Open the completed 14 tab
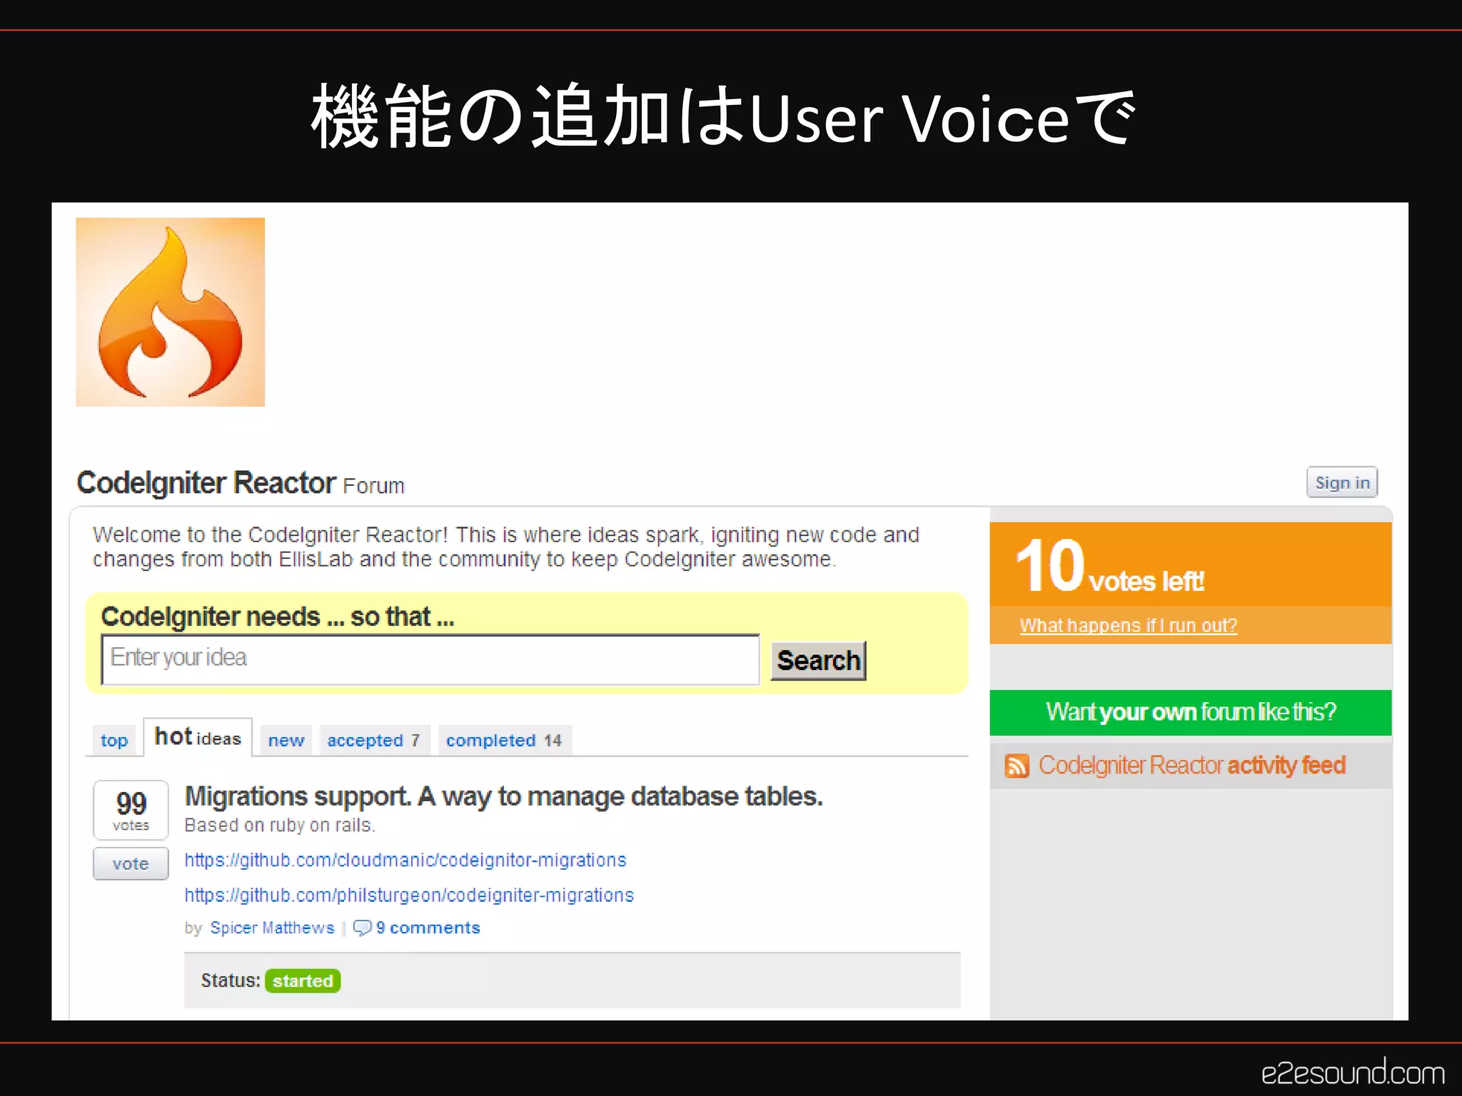Image resolution: width=1462 pixels, height=1096 pixels. 504,741
